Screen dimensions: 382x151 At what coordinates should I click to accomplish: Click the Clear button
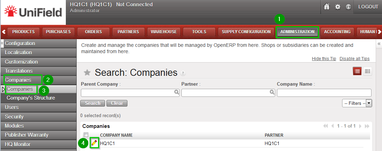tap(117, 103)
